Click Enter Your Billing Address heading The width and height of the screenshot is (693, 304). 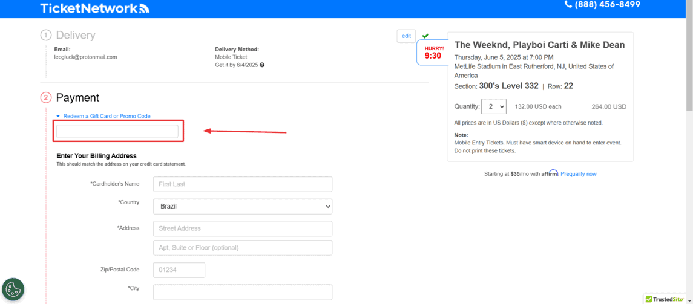tap(97, 156)
